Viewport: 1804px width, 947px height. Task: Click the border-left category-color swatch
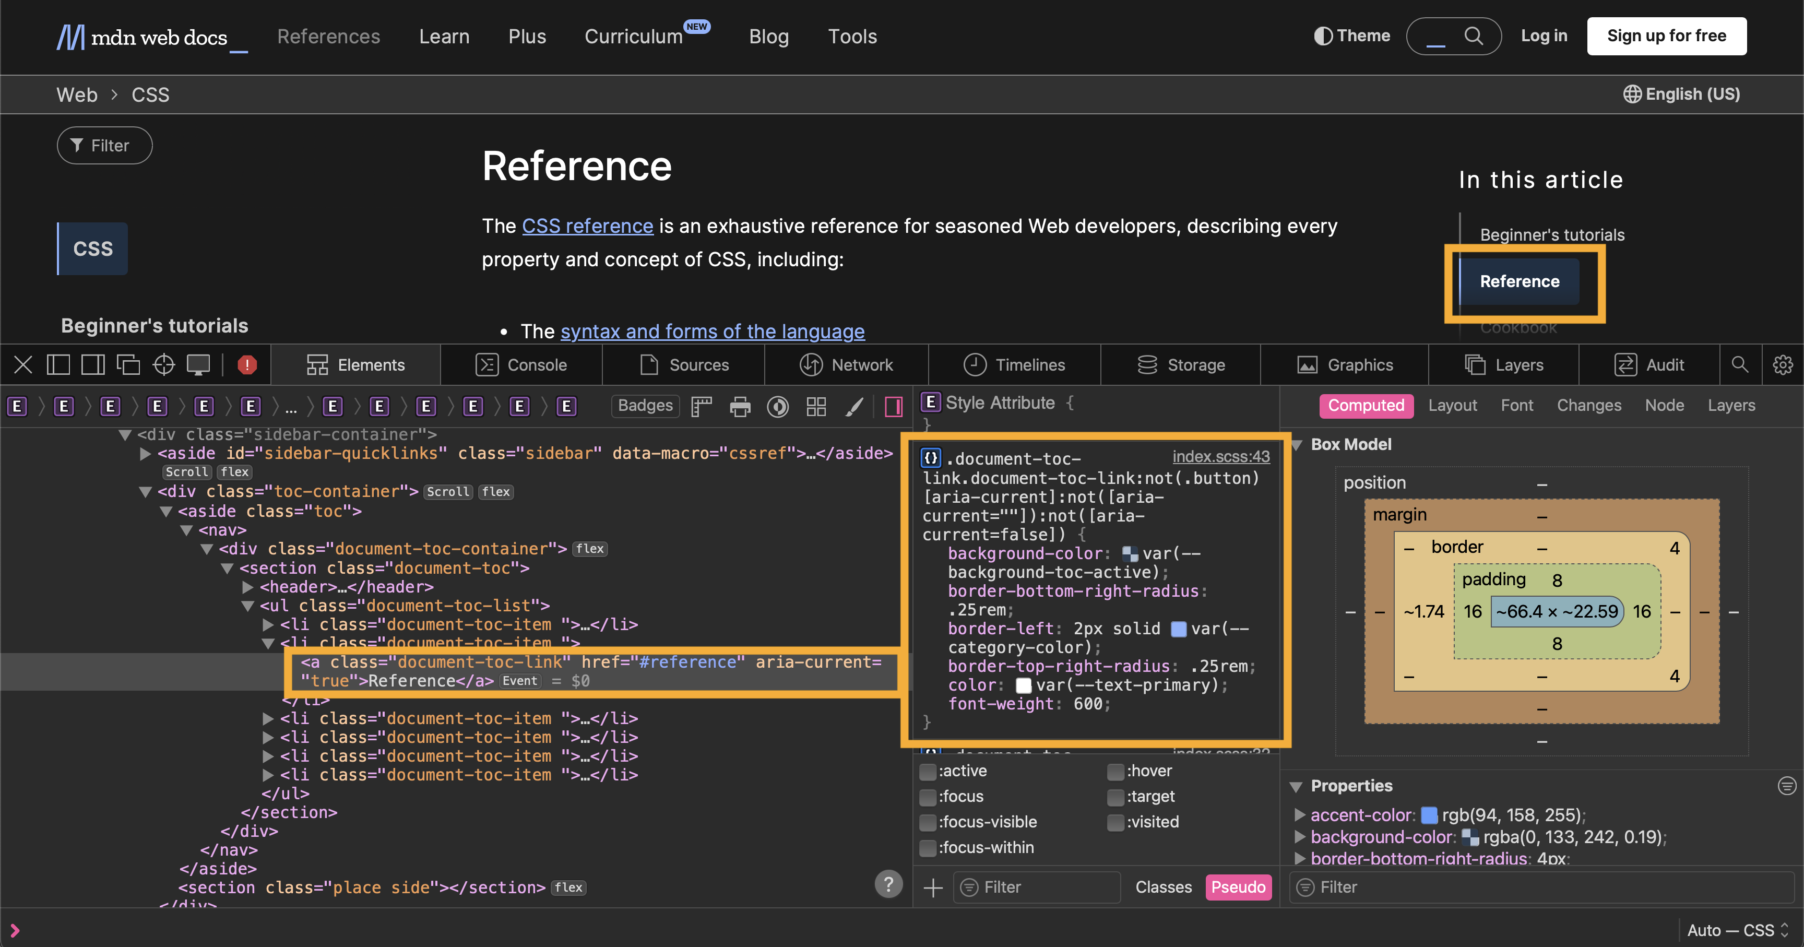pyautogui.click(x=1179, y=629)
